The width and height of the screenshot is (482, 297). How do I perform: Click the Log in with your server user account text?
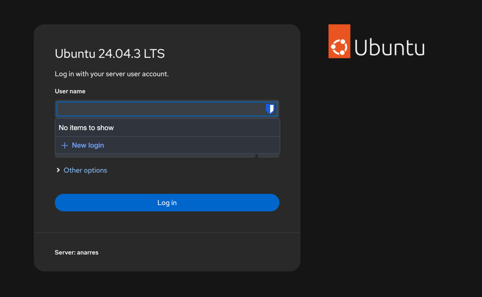pos(112,74)
